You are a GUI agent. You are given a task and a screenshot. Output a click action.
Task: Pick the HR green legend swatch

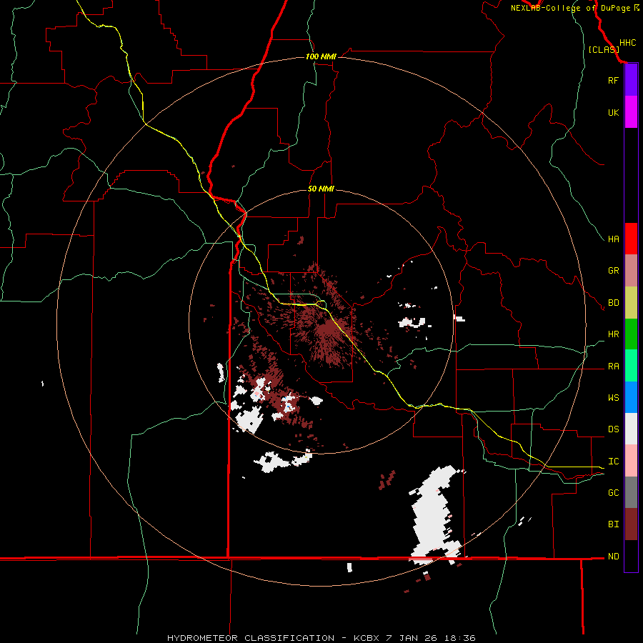coord(631,334)
